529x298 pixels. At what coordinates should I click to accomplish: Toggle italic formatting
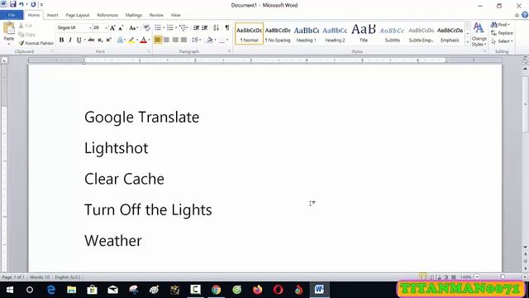point(69,40)
